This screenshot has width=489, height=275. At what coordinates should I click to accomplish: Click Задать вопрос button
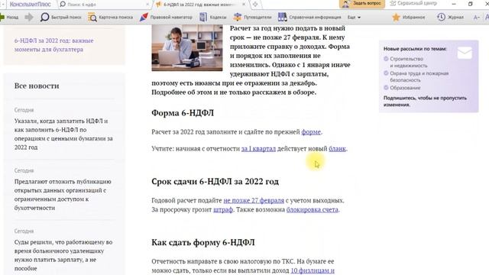coord(362,4)
